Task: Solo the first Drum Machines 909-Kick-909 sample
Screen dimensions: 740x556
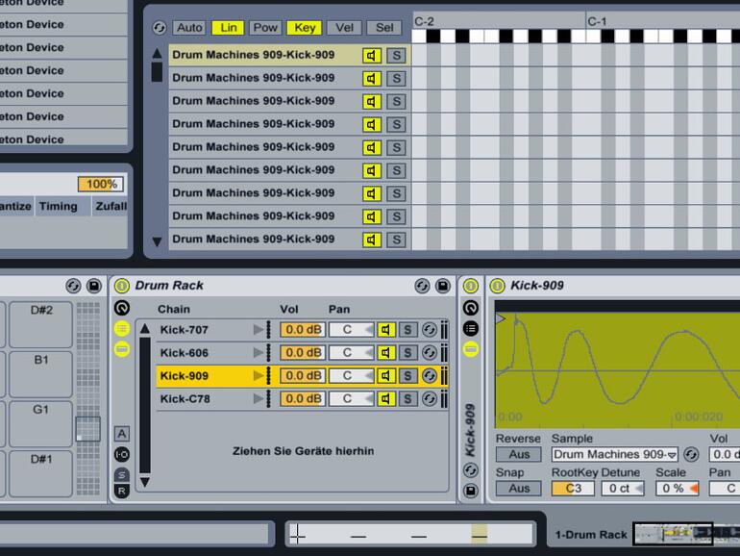Action: [396, 55]
